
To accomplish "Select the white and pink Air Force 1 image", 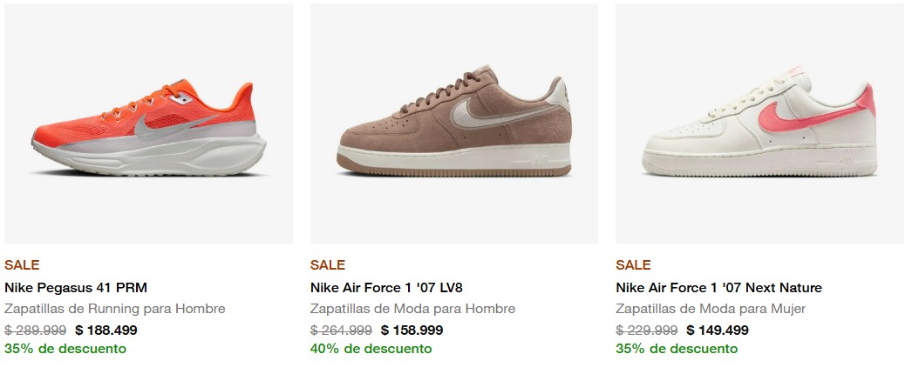I will click(759, 124).
